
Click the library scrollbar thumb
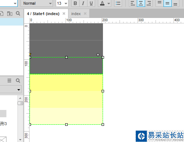pyautogui.click(x=20, y=103)
